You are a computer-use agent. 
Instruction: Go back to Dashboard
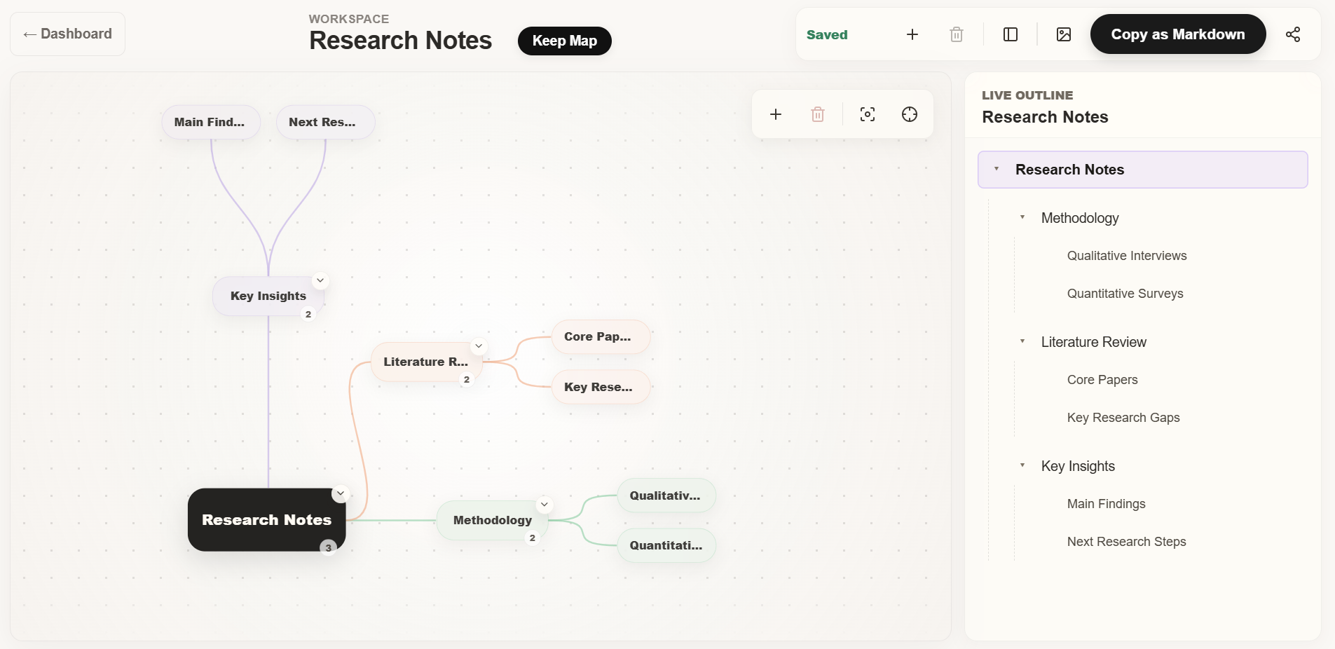pyautogui.click(x=67, y=34)
